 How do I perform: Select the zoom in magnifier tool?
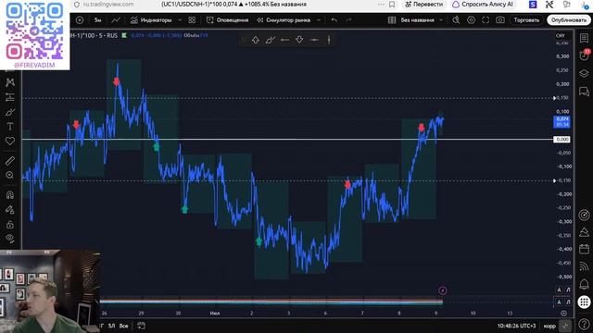10,175
